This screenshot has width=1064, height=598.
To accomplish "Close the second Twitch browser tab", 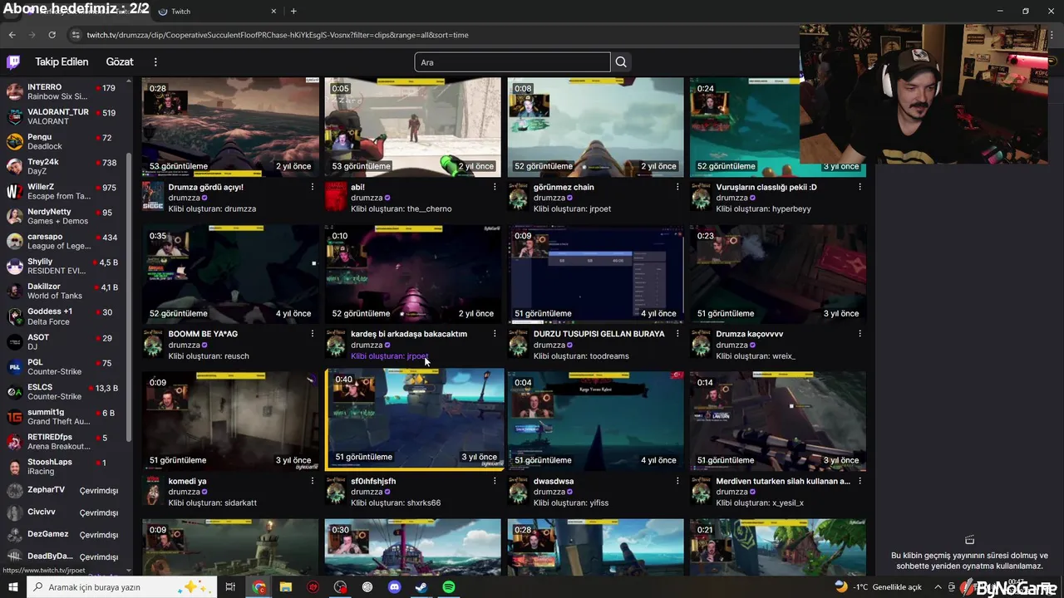I will [273, 12].
